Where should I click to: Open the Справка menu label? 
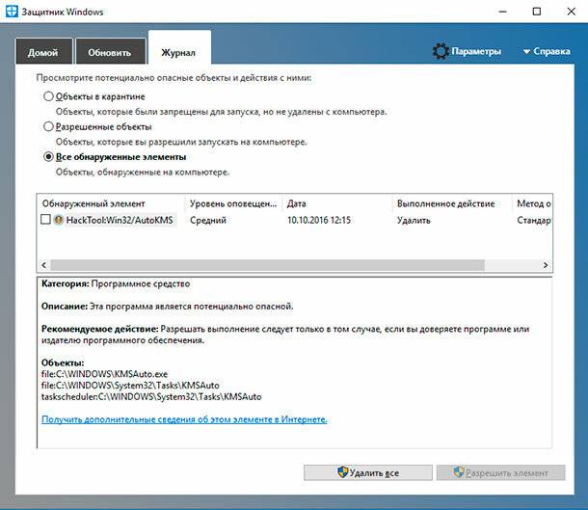pyautogui.click(x=551, y=51)
